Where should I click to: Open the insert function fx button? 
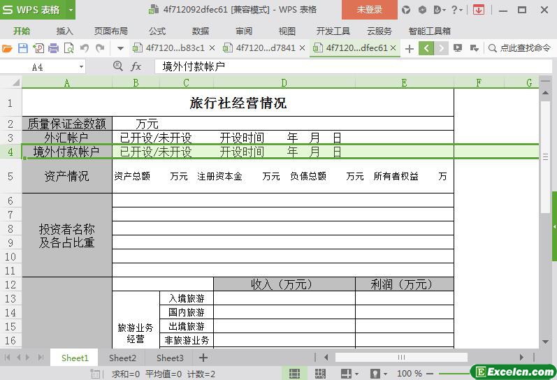click(136, 66)
